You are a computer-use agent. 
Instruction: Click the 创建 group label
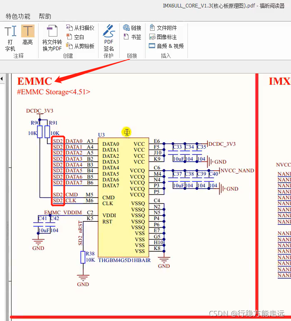pos(68,56)
